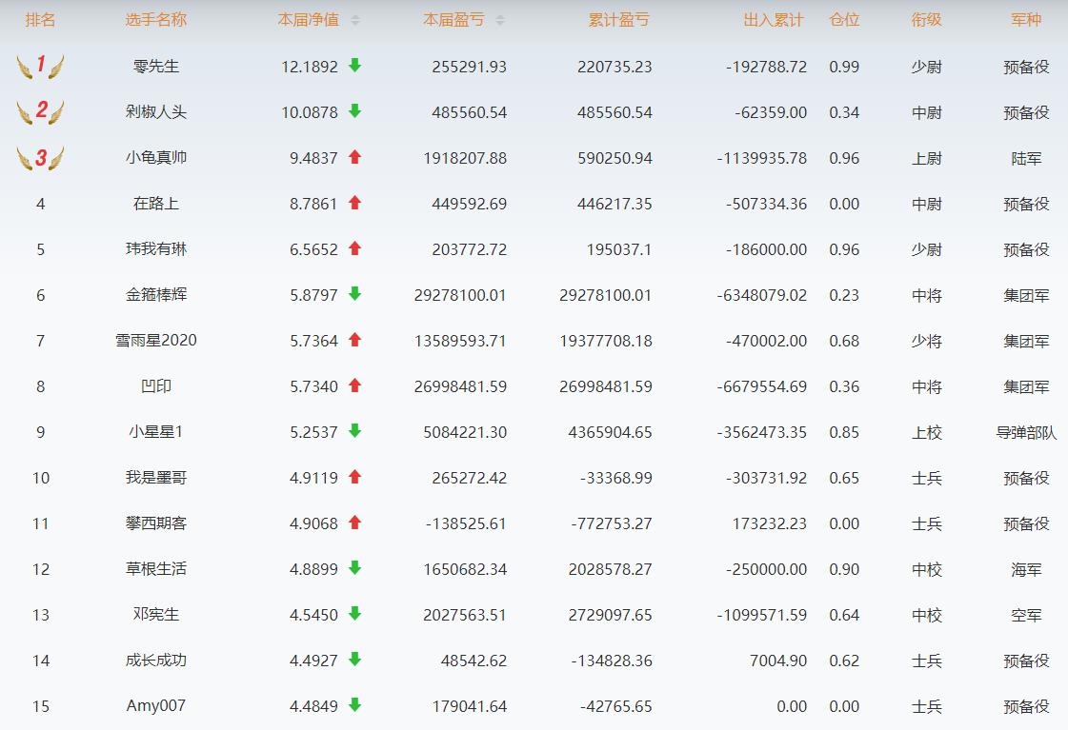Click the 军种 column header
This screenshot has width=1068, height=730.
[1026, 20]
